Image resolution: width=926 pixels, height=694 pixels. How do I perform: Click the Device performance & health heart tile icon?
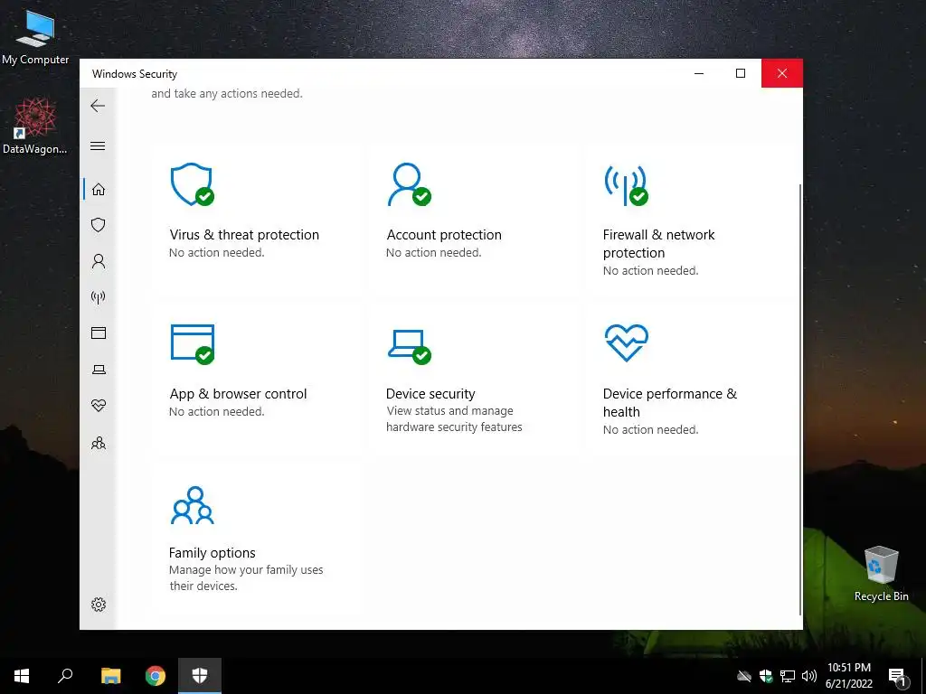[626, 342]
